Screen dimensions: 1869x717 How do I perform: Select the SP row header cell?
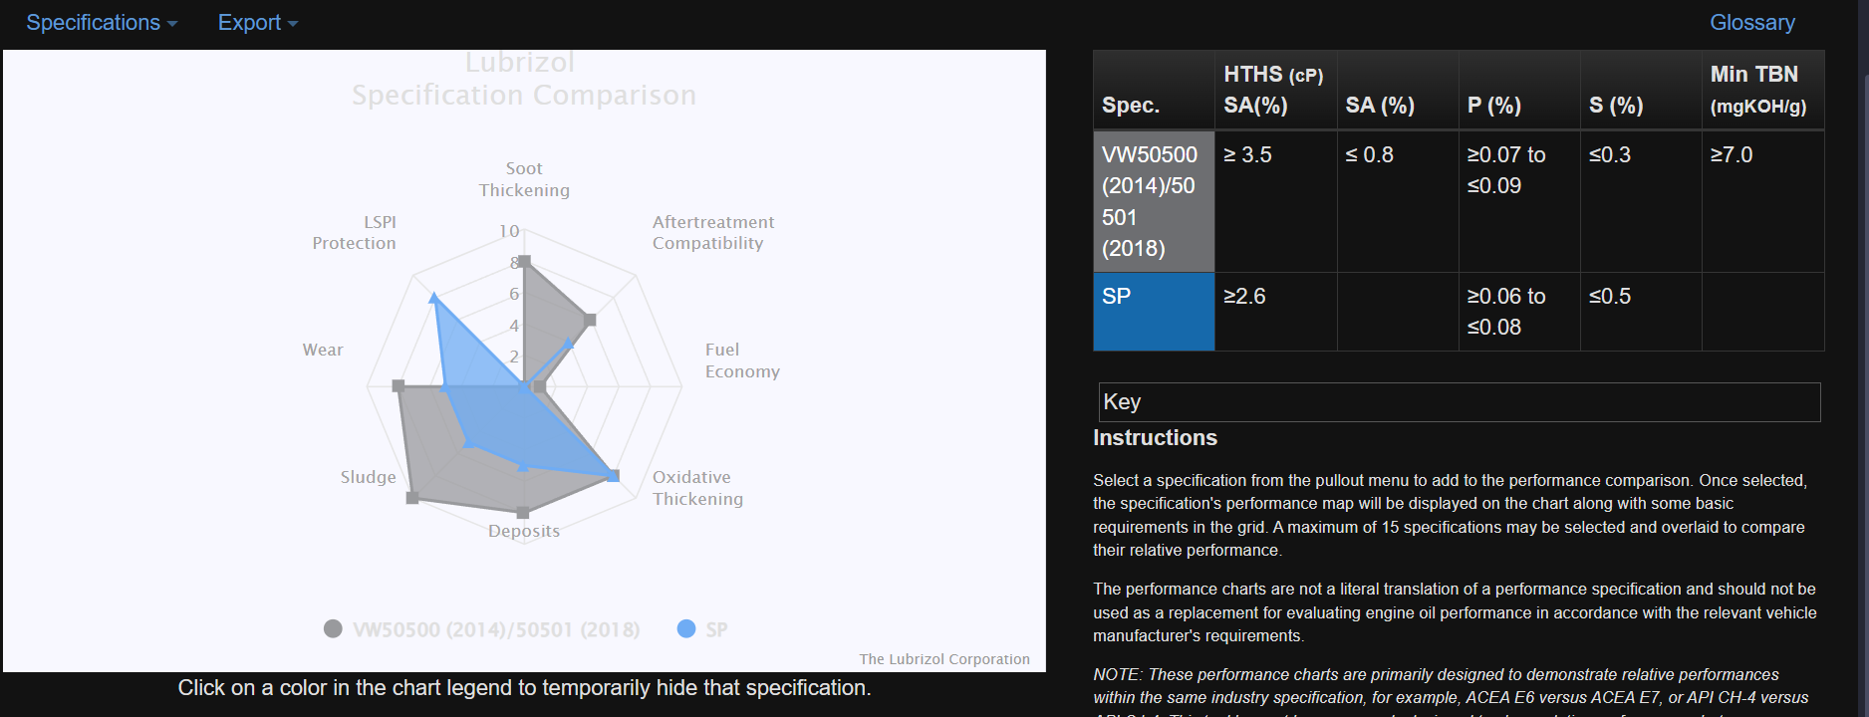[1154, 312]
